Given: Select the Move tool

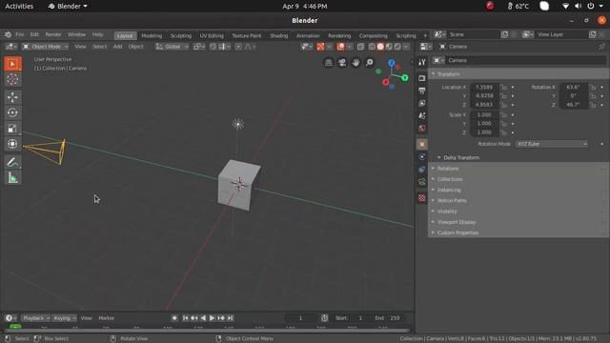Looking at the screenshot, I should coord(12,97).
